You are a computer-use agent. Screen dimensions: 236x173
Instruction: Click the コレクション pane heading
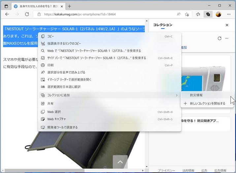(163, 25)
